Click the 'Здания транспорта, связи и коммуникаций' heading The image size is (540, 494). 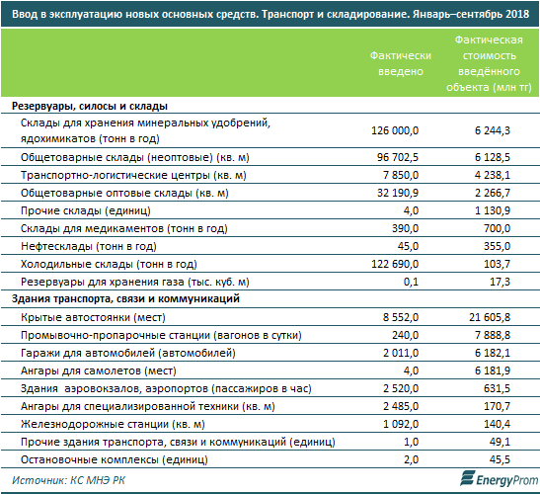[x=125, y=298]
